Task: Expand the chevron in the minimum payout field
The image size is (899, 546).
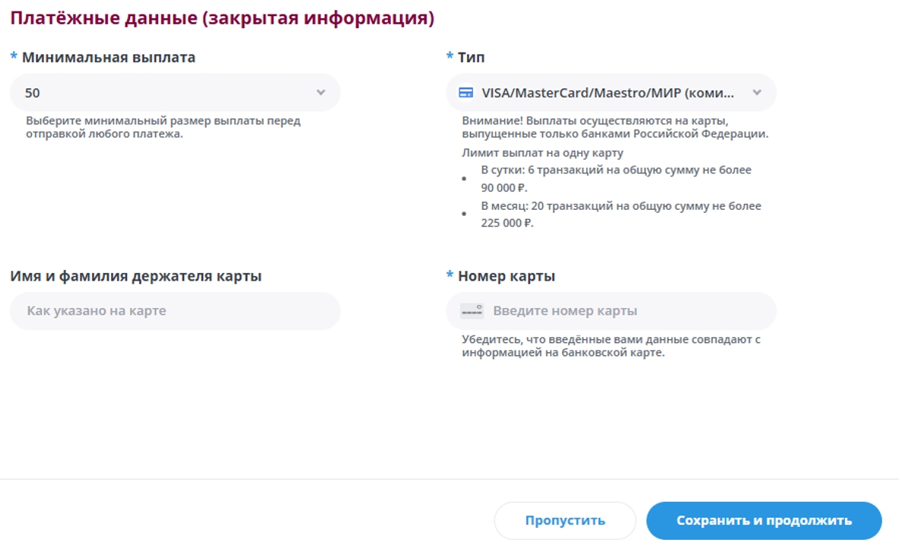Action: 321,92
